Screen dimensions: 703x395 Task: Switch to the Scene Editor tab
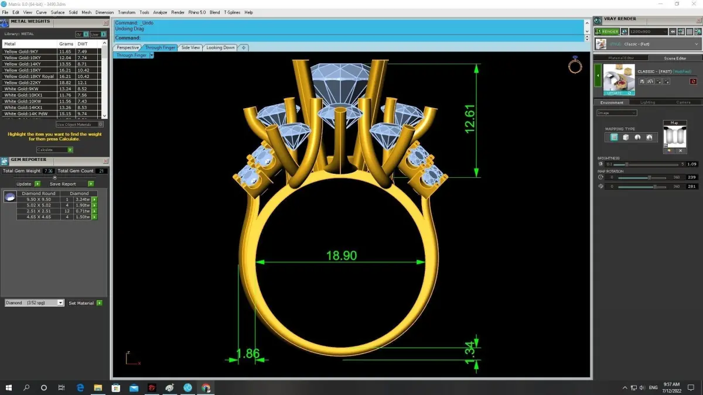[x=675, y=58]
